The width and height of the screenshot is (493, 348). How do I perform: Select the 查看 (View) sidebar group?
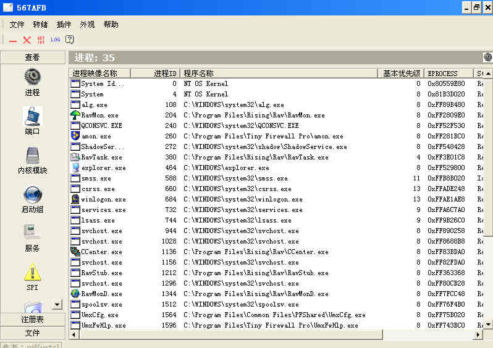coord(32,57)
